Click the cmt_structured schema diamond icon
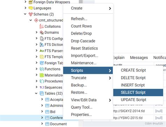The height and width of the screenshot is (127, 166). point(36,20)
